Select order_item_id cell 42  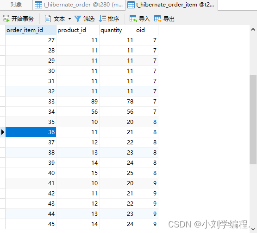(31, 193)
